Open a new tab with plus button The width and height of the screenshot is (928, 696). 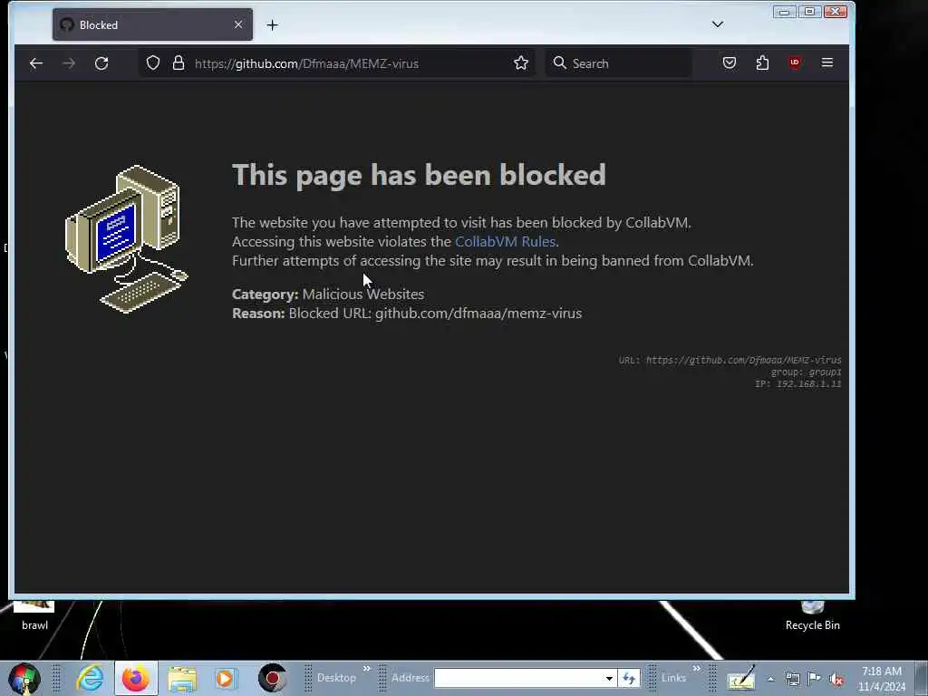coord(272,24)
